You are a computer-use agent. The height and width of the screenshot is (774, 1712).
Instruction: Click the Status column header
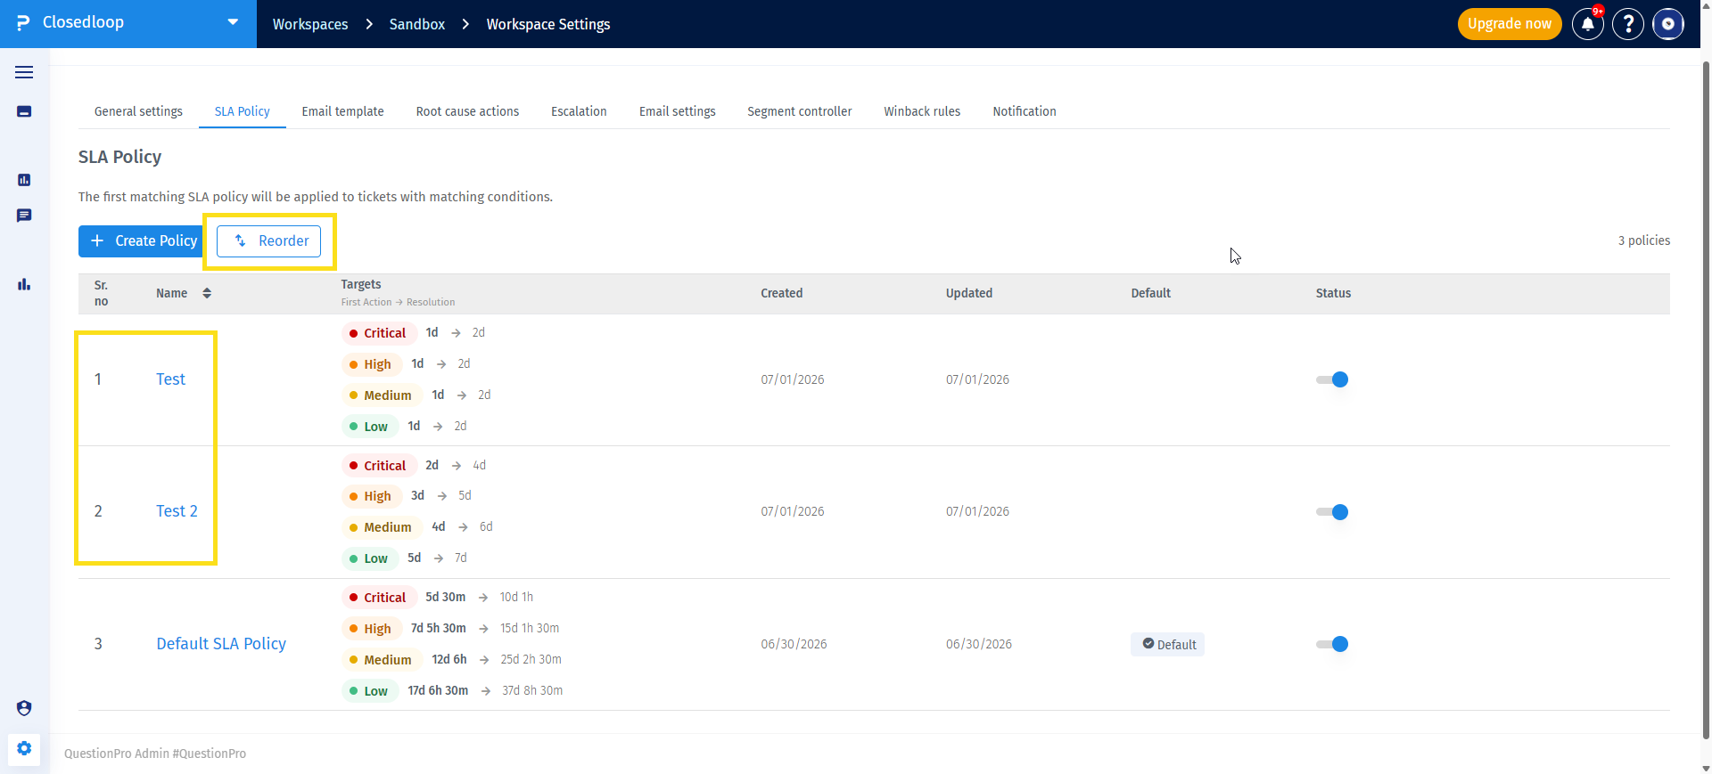click(x=1333, y=293)
